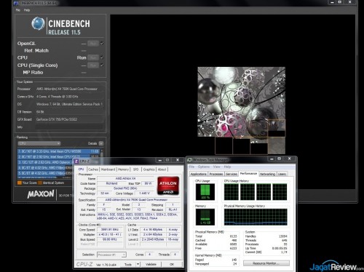Toggle the CPU (Single Core) test checkbox

tap(102, 65)
